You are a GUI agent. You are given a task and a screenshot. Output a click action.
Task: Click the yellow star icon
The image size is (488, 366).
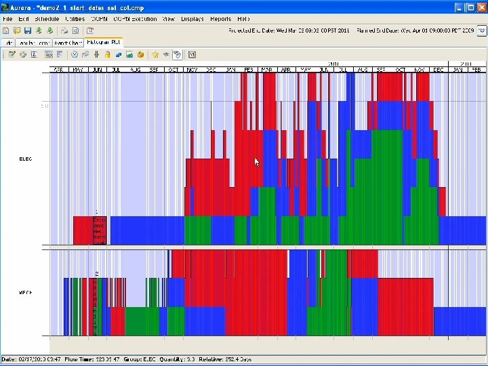click(155, 55)
